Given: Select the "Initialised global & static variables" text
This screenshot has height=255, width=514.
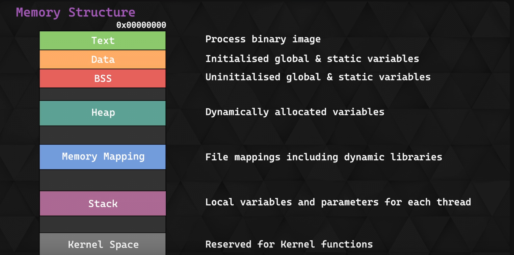Looking at the screenshot, I should (312, 59).
